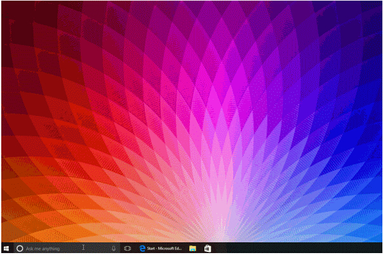
Task: Launch the Windows Store shopping bag icon
Action: tap(207, 249)
